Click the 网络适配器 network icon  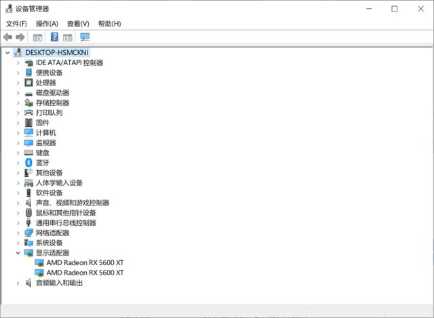28,233
